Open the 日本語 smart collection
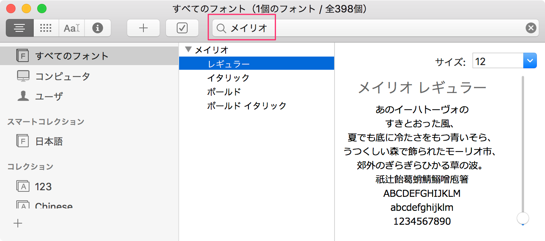 pyautogui.click(x=89, y=141)
